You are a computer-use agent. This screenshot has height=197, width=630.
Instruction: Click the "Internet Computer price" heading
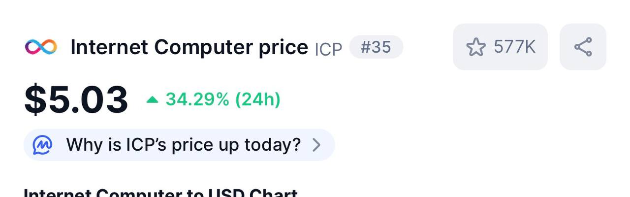(189, 47)
